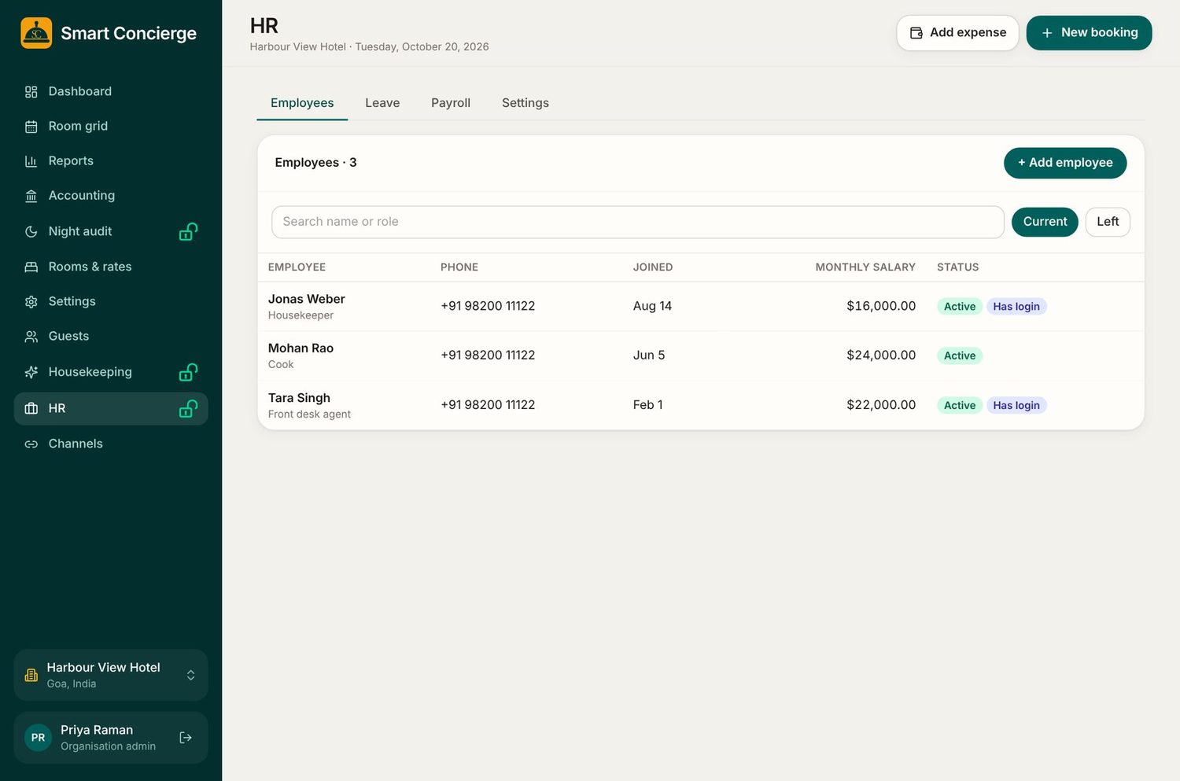Click Mohan Rao's Active status badge

[x=960, y=356]
